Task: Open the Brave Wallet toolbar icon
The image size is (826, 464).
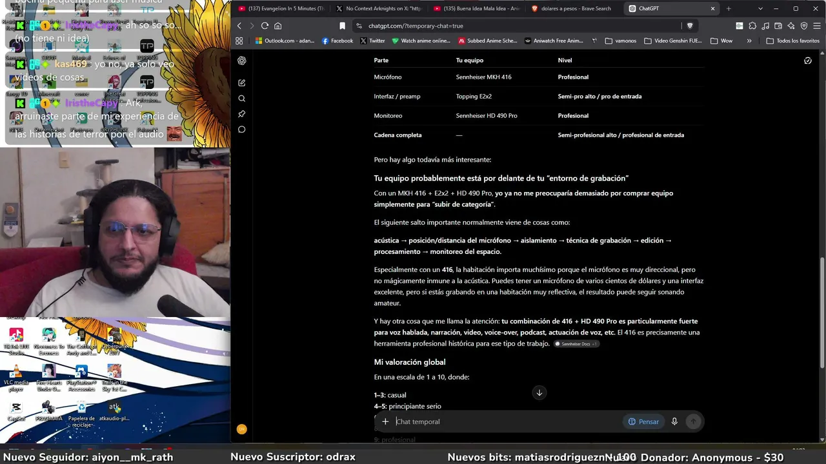Action: click(x=778, y=26)
